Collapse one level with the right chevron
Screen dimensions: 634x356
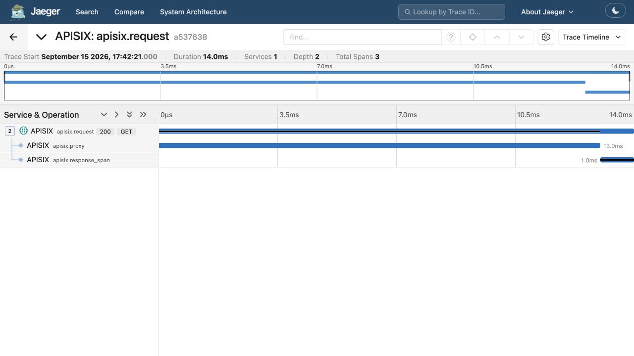(116, 115)
